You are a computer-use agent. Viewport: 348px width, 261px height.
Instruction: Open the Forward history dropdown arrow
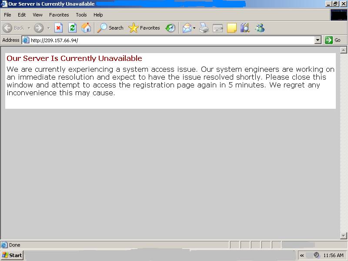pos(49,28)
